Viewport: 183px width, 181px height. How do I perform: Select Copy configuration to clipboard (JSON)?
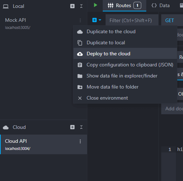tap(125, 65)
